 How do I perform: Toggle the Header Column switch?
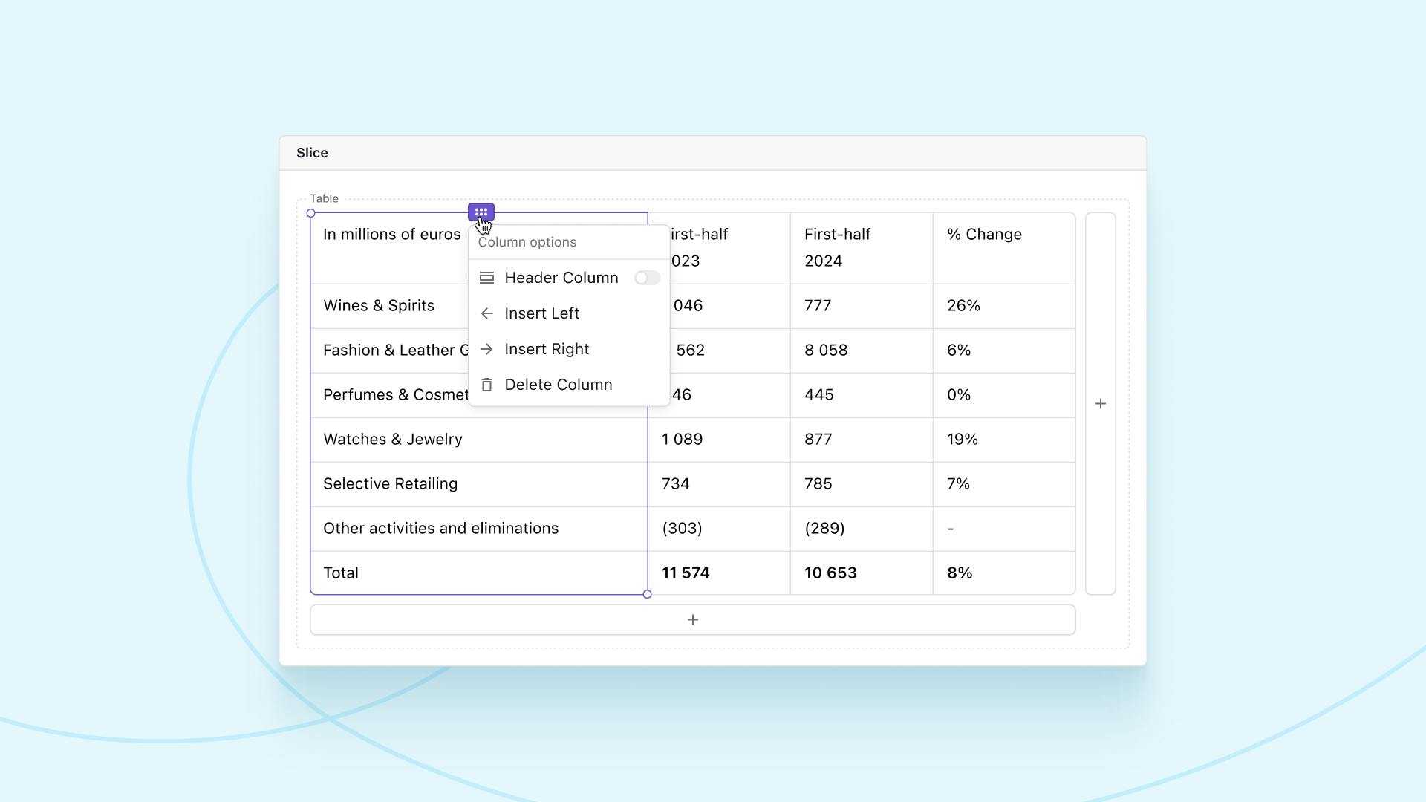(x=646, y=278)
